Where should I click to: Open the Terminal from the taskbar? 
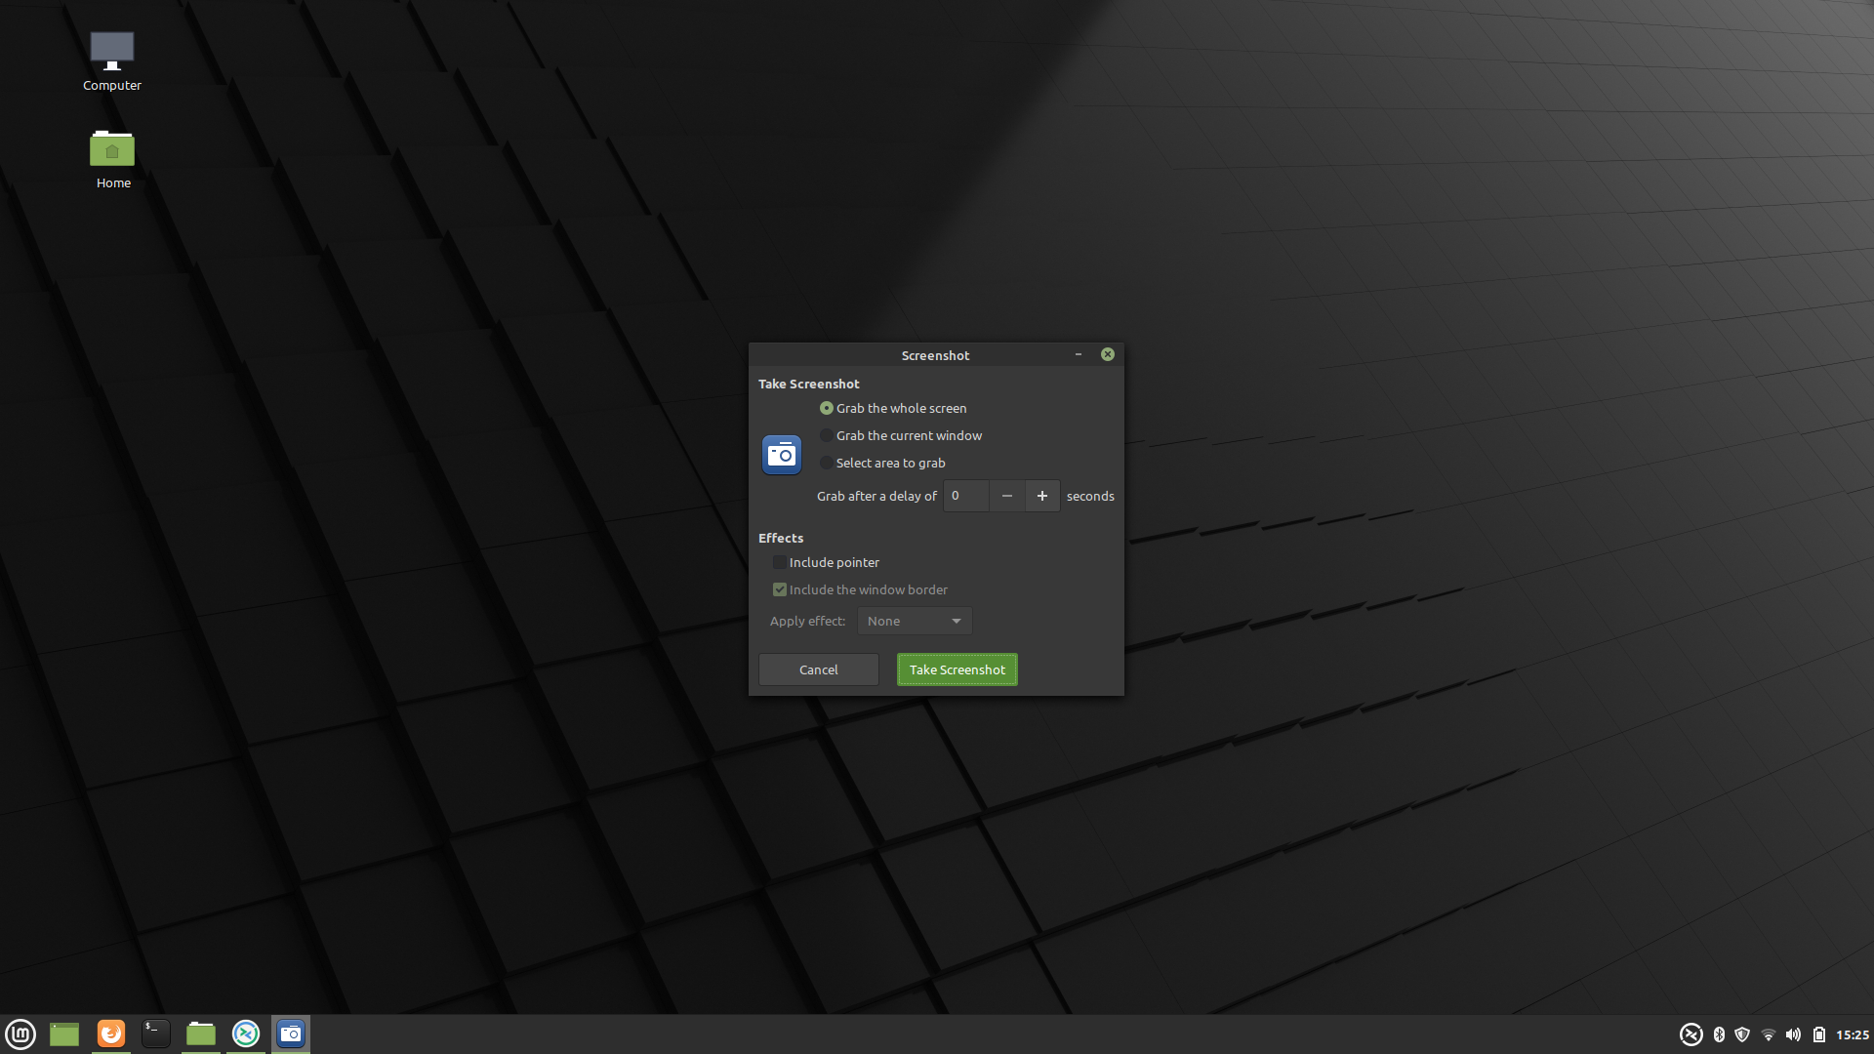click(156, 1034)
